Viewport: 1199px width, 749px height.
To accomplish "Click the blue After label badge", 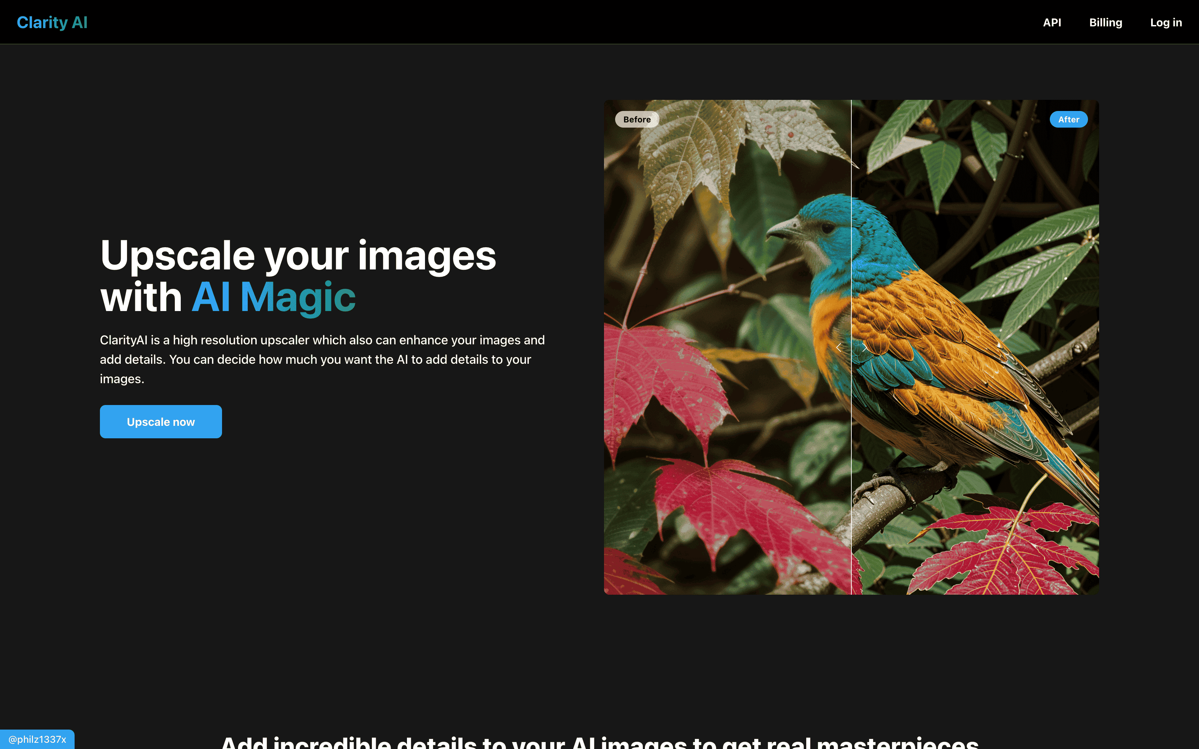I will pyautogui.click(x=1068, y=119).
